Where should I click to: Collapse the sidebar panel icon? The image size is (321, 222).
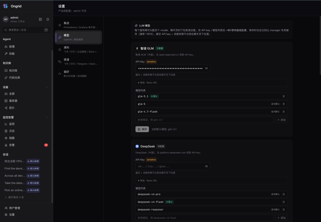point(40,19)
